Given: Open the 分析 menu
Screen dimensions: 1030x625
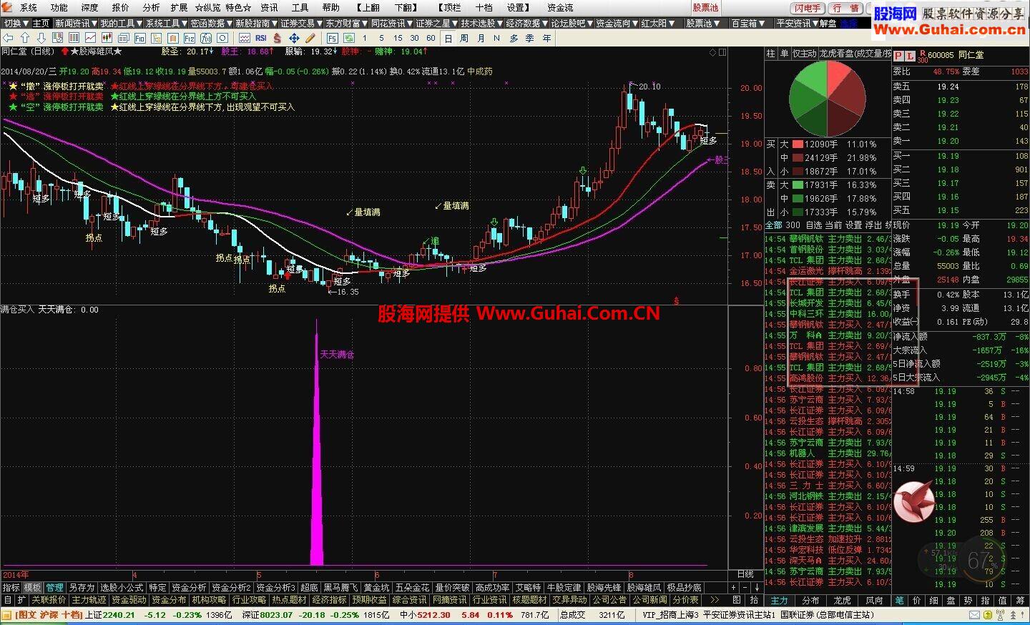Looking at the screenshot, I should coord(151,8).
